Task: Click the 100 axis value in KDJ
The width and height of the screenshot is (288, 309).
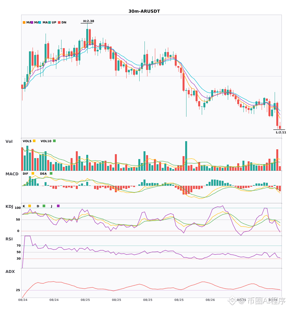Action: click(x=18, y=208)
